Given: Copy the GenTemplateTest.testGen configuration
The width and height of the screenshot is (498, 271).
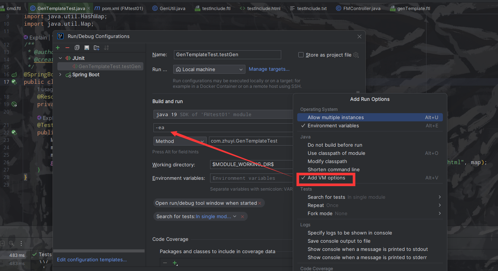Looking at the screenshot, I should click(x=77, y=48).
